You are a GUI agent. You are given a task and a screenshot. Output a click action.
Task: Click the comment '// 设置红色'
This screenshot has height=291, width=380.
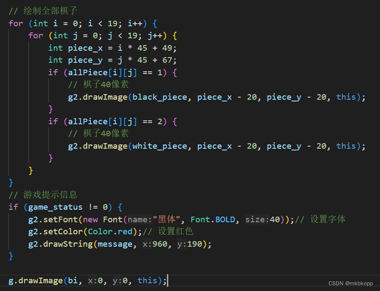pos(168,232)
